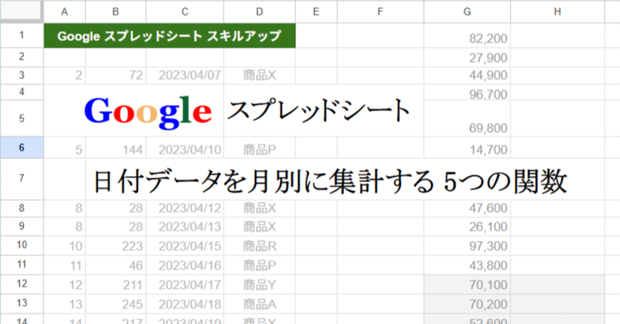The width and height of the screenshot is (620, 324).
Task: Click date cell 2023/04/17
Action: click(185, 284)
